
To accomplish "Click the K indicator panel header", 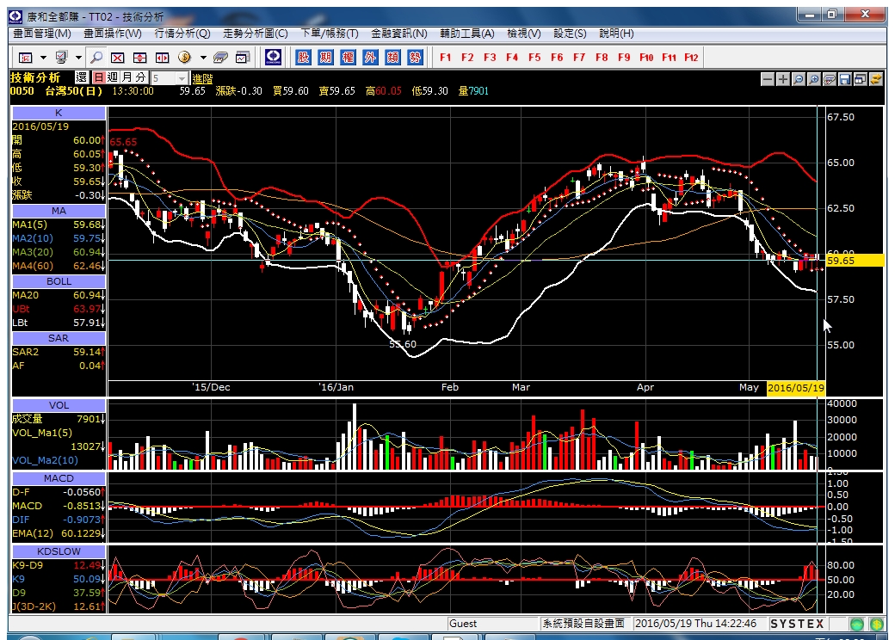I will pyautogui.click(x=59, y=113).
